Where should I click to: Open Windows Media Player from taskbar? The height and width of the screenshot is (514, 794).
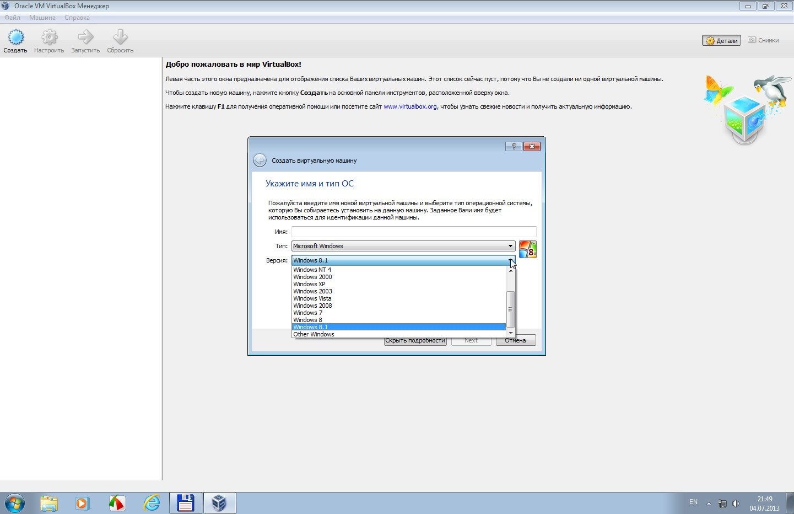pyautogui.click(x=83, y=503)
